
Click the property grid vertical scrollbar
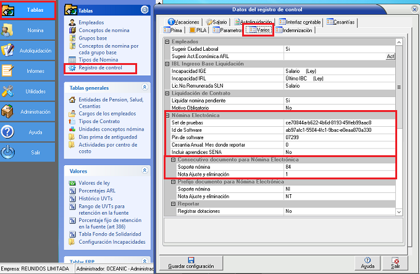[x=399, y=124]
